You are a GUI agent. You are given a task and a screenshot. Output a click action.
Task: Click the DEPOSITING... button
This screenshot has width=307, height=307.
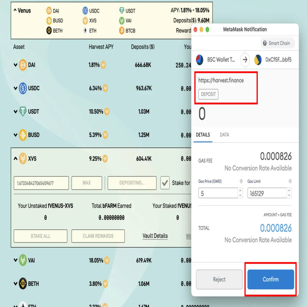pyautogui.click(x=132, y=183)
